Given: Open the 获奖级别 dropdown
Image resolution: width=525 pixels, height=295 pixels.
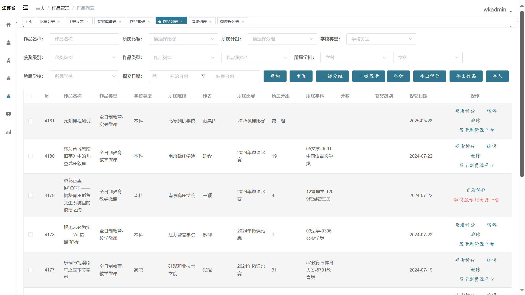Looking at the screenshot, I should tap(84, 58).
